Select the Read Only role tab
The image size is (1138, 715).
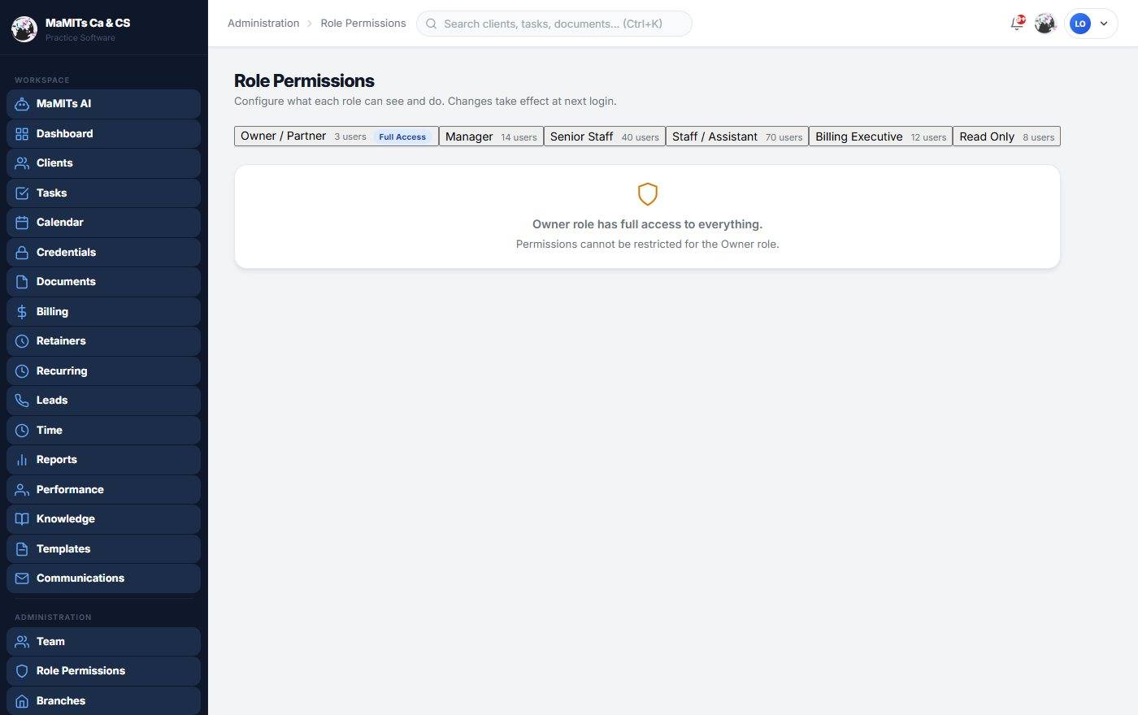(x=1006, y=136)
